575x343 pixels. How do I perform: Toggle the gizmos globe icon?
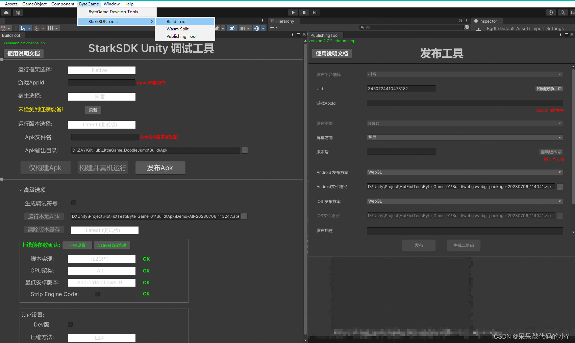point(257,28)
